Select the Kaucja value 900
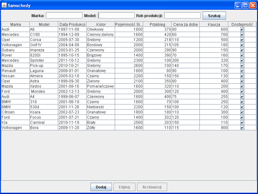 point(214,128)
